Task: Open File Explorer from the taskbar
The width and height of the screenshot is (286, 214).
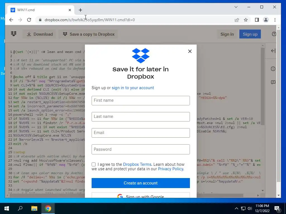Action: pyautogui.click(x=34, y=208)
